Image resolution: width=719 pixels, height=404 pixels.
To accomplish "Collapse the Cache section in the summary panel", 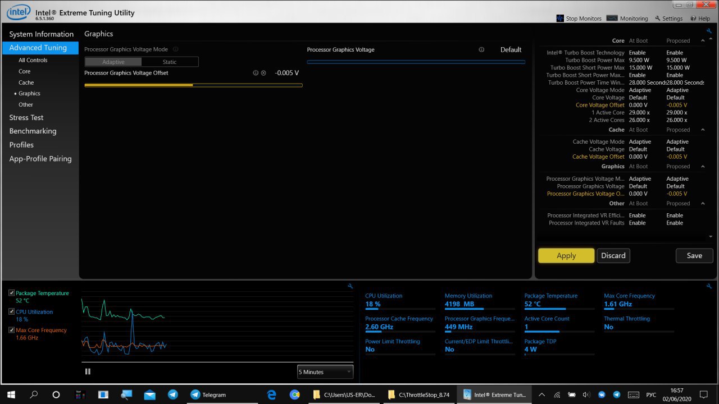I will 703,130.
